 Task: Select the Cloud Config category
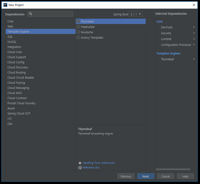click(41, 62)
